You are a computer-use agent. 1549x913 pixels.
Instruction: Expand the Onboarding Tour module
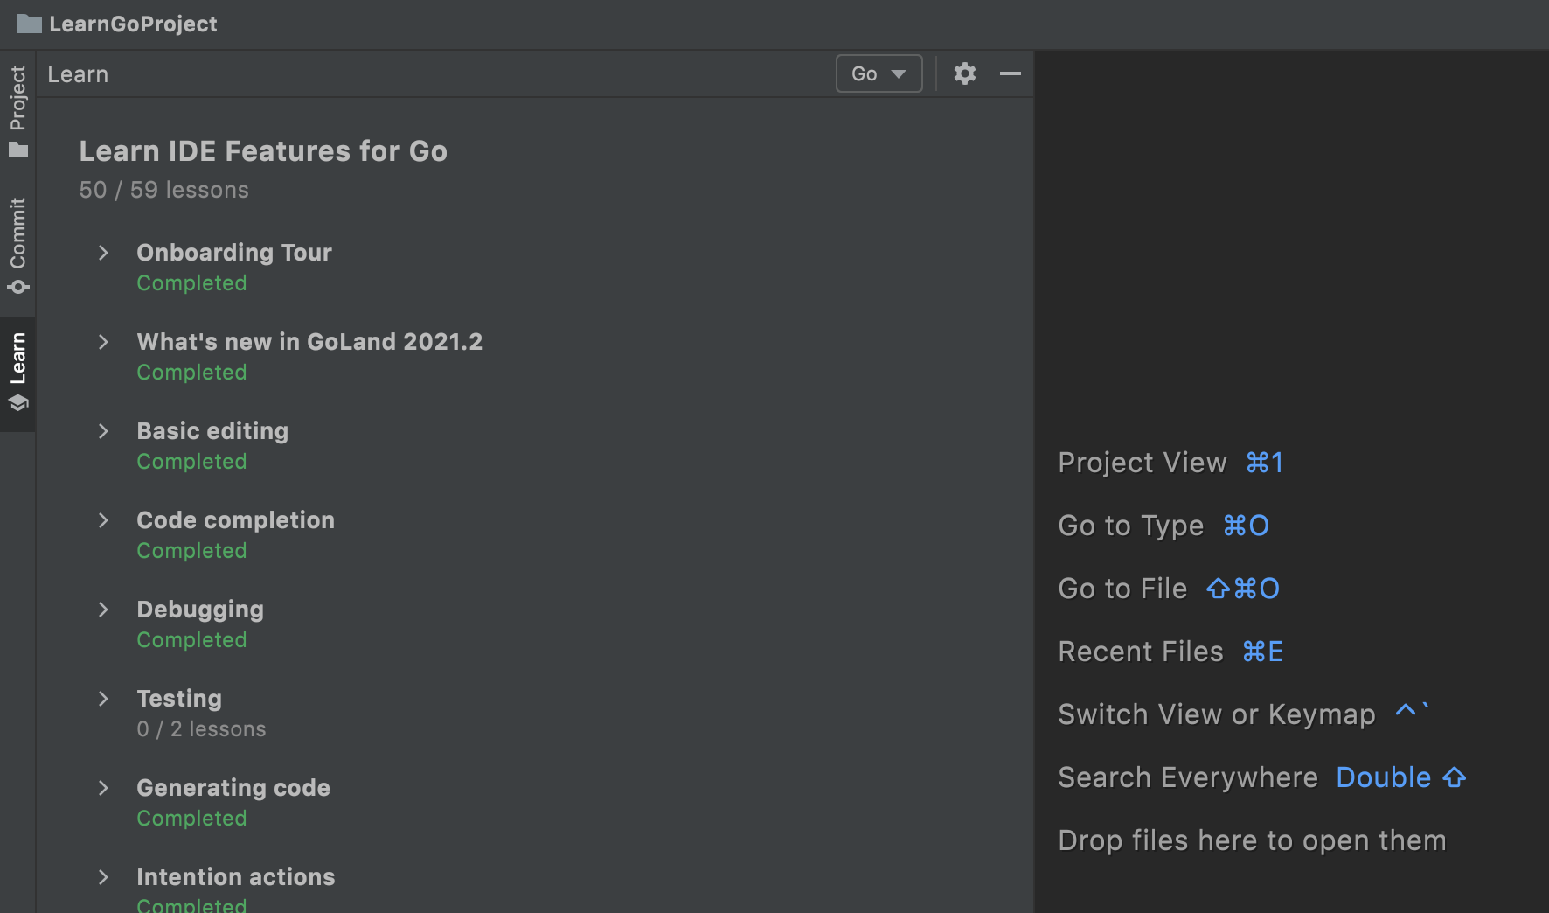(103, 253)
